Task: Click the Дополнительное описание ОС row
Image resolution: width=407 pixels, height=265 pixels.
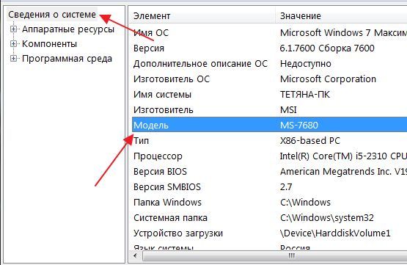Action: [269, 64]
